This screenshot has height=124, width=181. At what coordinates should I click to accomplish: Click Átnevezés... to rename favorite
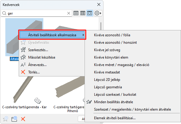click(37, 65)
